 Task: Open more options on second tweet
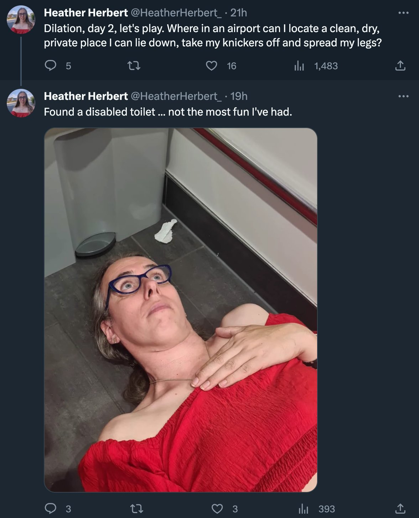[403, 96]
